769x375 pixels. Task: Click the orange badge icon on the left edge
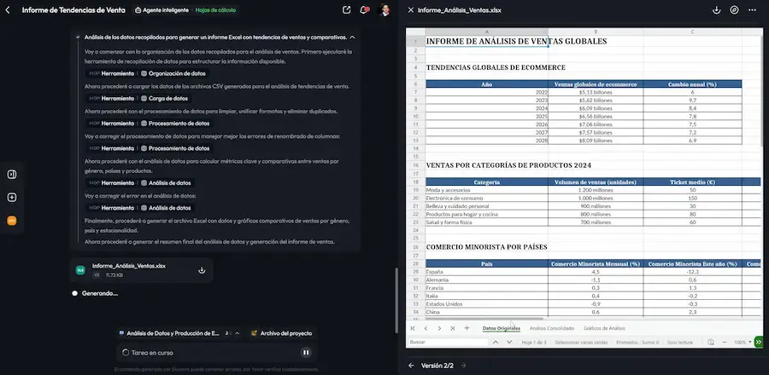click(12, 221)
